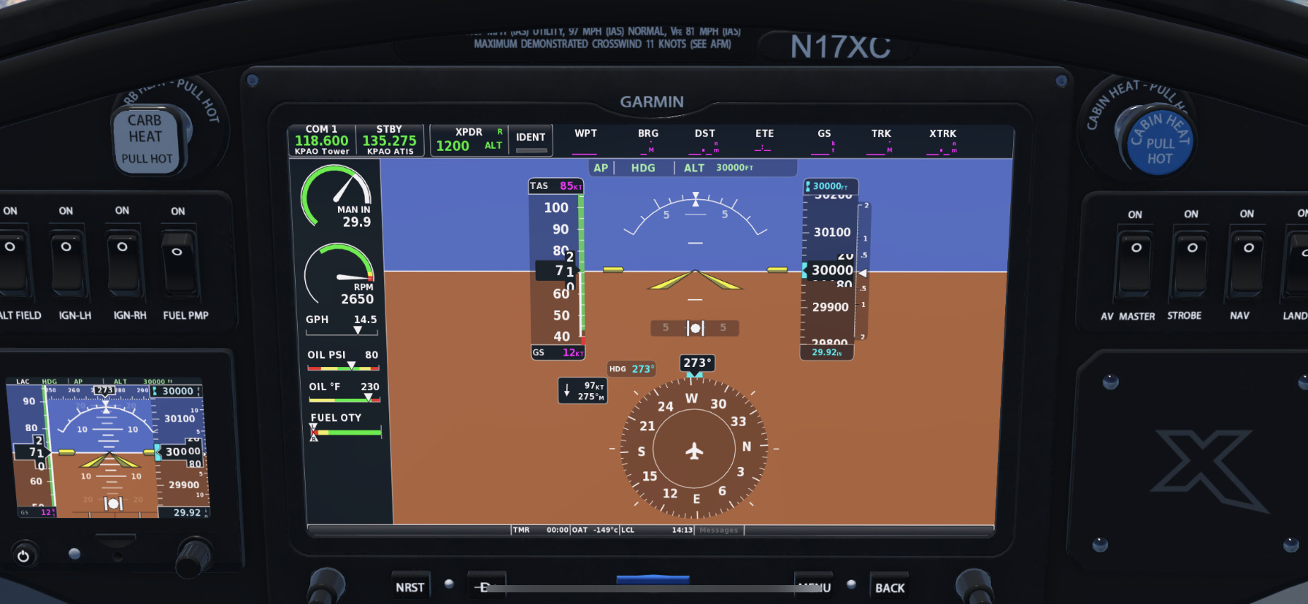The height and width of the screenshot is (604, 1308).
Task: Click the slip-skid ball indicator
Action: click(695, 328)
